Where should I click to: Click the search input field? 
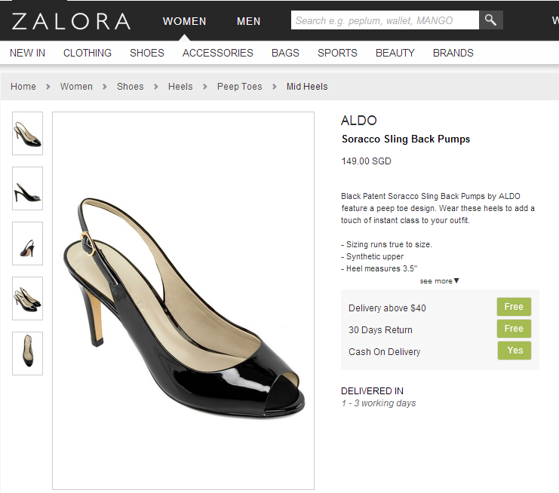[385, 20]
